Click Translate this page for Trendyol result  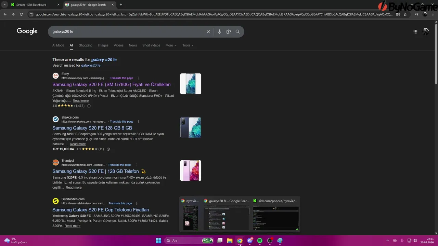[x=119, y=165]
